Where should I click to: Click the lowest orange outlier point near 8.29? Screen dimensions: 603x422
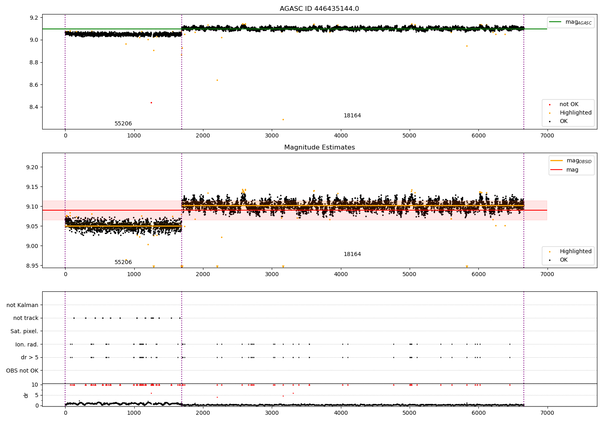[x=283, y=119]
